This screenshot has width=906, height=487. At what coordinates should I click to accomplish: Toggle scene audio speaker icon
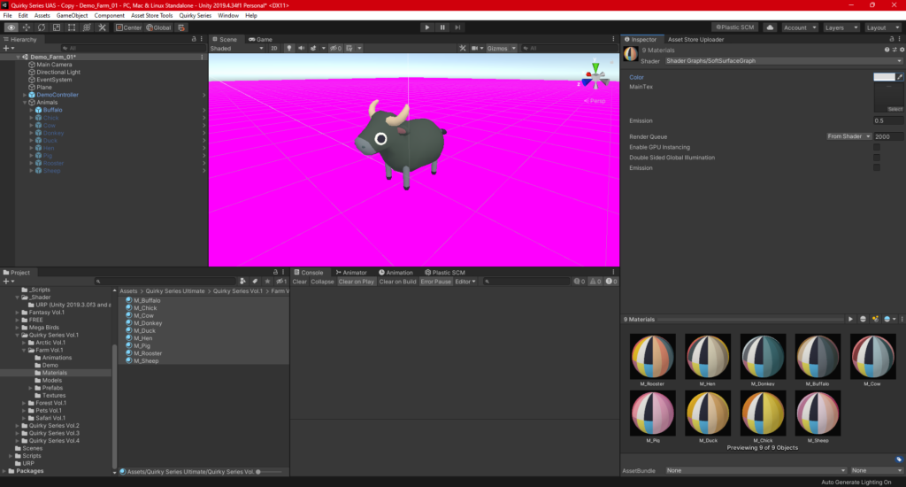coord(301,48)
